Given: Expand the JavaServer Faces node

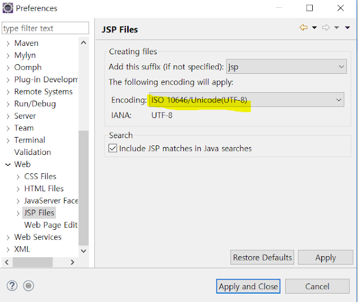Looking at the screenshot, I should point(18,201).
